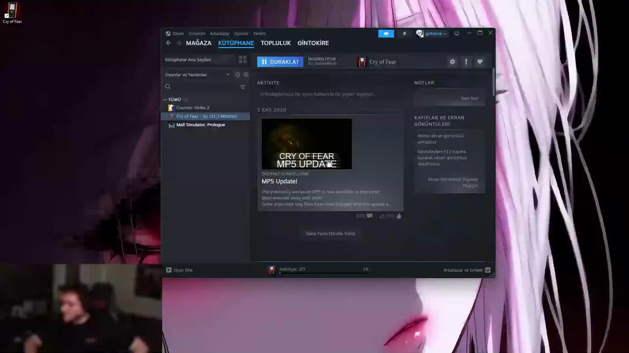Open Arkadaşlar ve Sohbet

click(x=467, y=270)
